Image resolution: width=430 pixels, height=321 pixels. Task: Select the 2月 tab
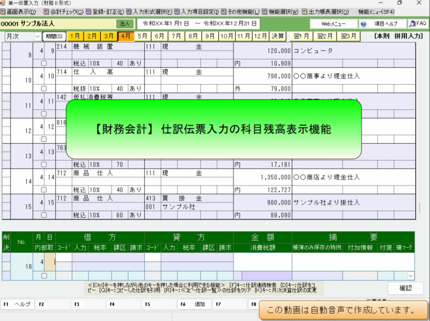click(x=92, y=36)
